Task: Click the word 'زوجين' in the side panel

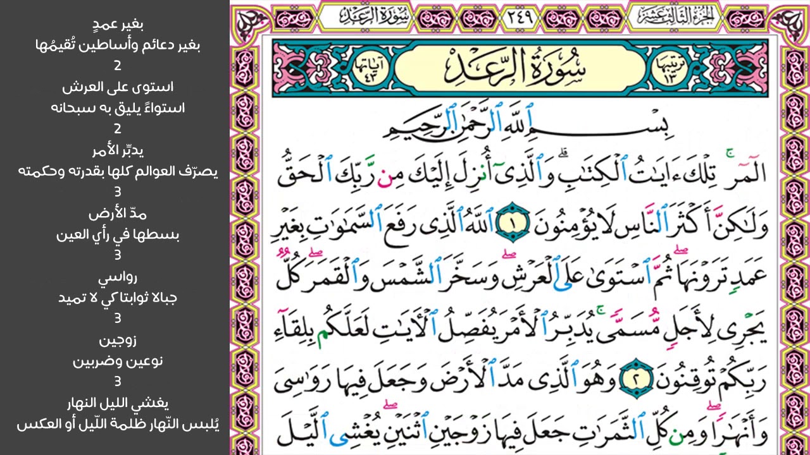Action: point(118,341)
